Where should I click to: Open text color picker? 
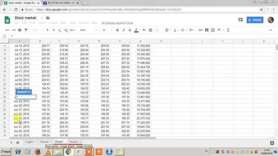136,30
